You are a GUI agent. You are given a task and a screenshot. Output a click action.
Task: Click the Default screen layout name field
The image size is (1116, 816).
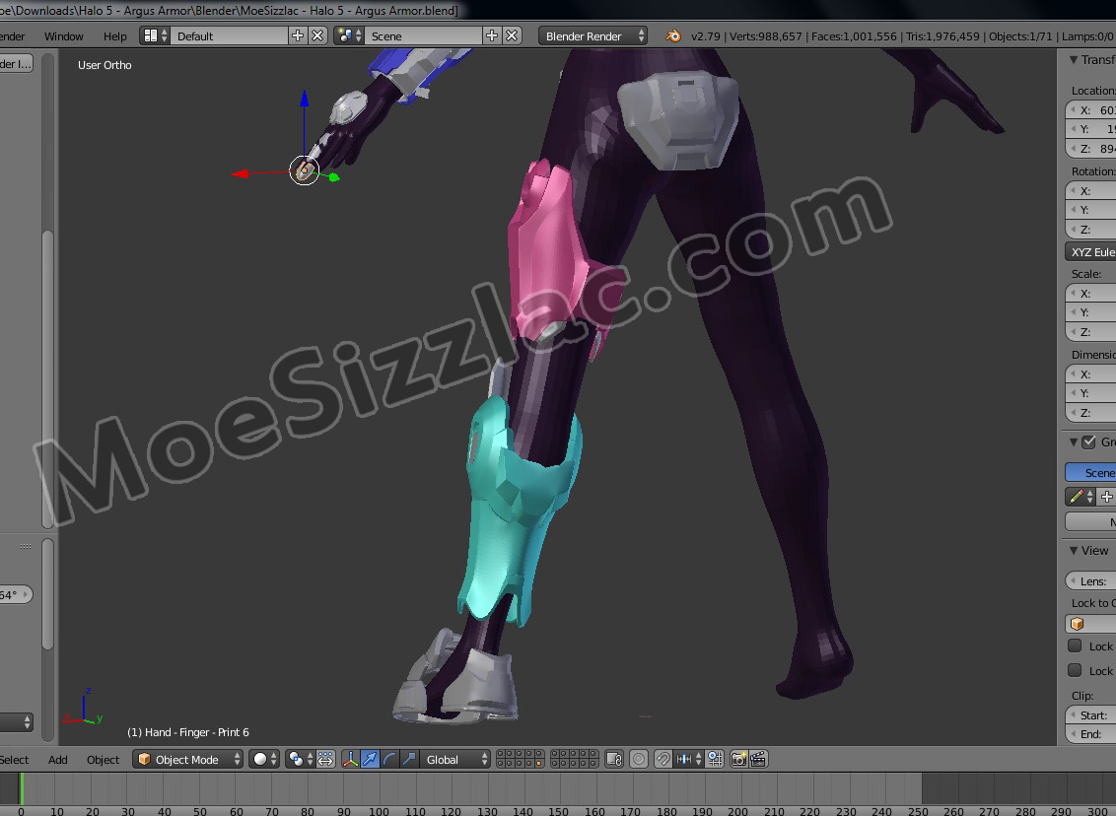click(229, 35)
